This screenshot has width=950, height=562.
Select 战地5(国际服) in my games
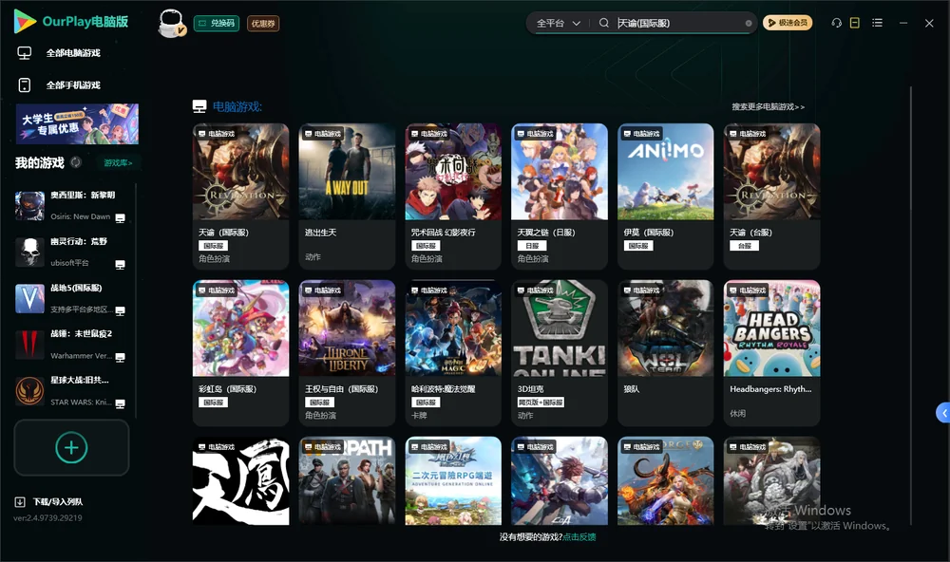click(x=71, y=298)
